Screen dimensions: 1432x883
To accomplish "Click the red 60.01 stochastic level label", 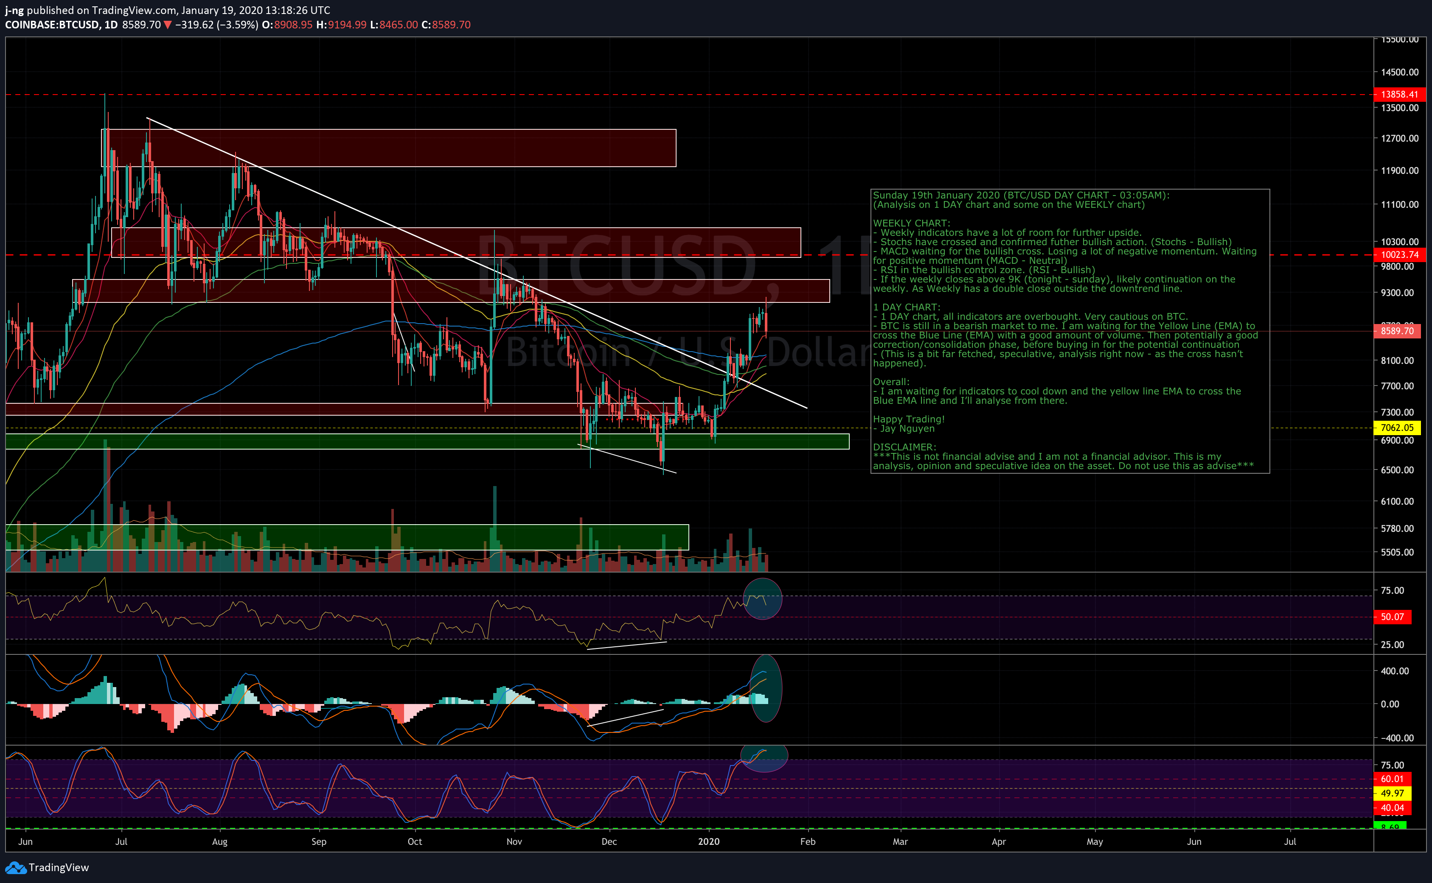I will click(1392, 779).
